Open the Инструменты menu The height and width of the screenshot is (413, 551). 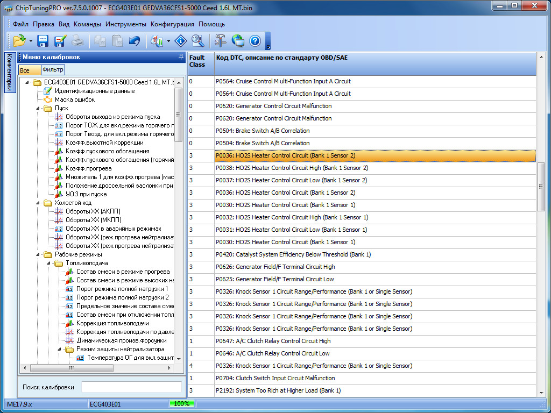point(125,24)
